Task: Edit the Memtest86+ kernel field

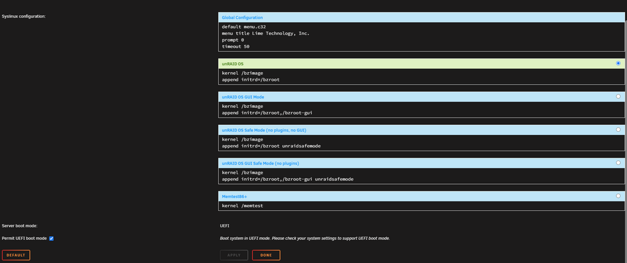Action: (x=421, y=206)
